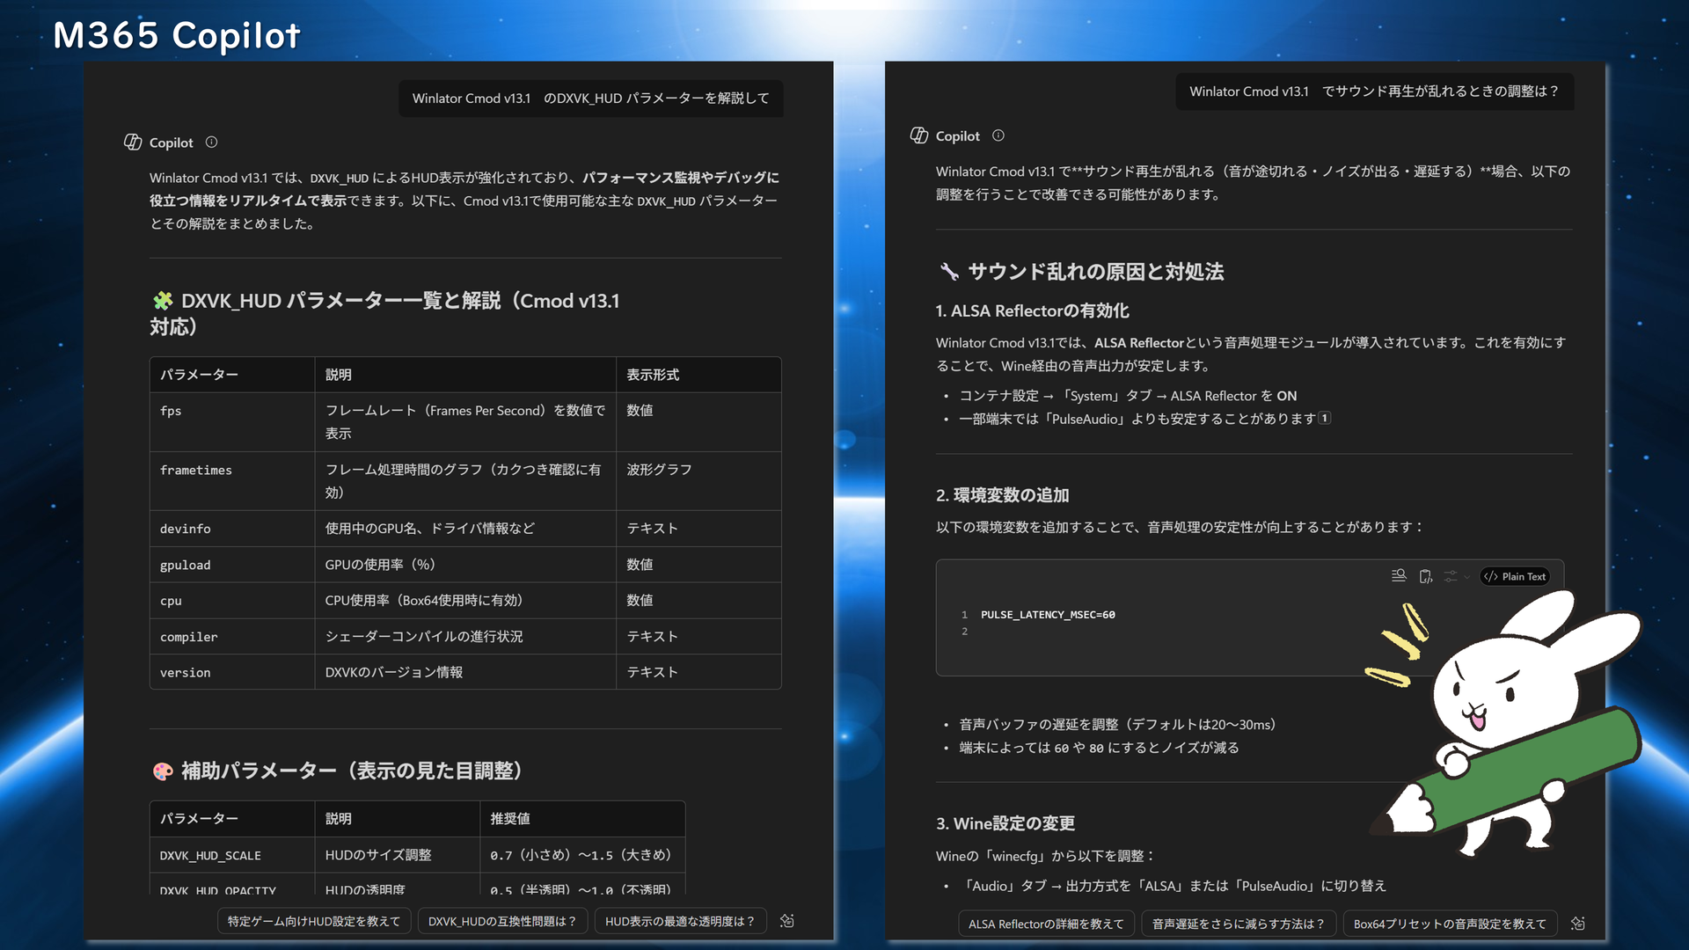The image size is (1689, 950).
Task: Select suggestion ALSA Reflectorの詳細を教えて
Action: (x=1046, y=924)
